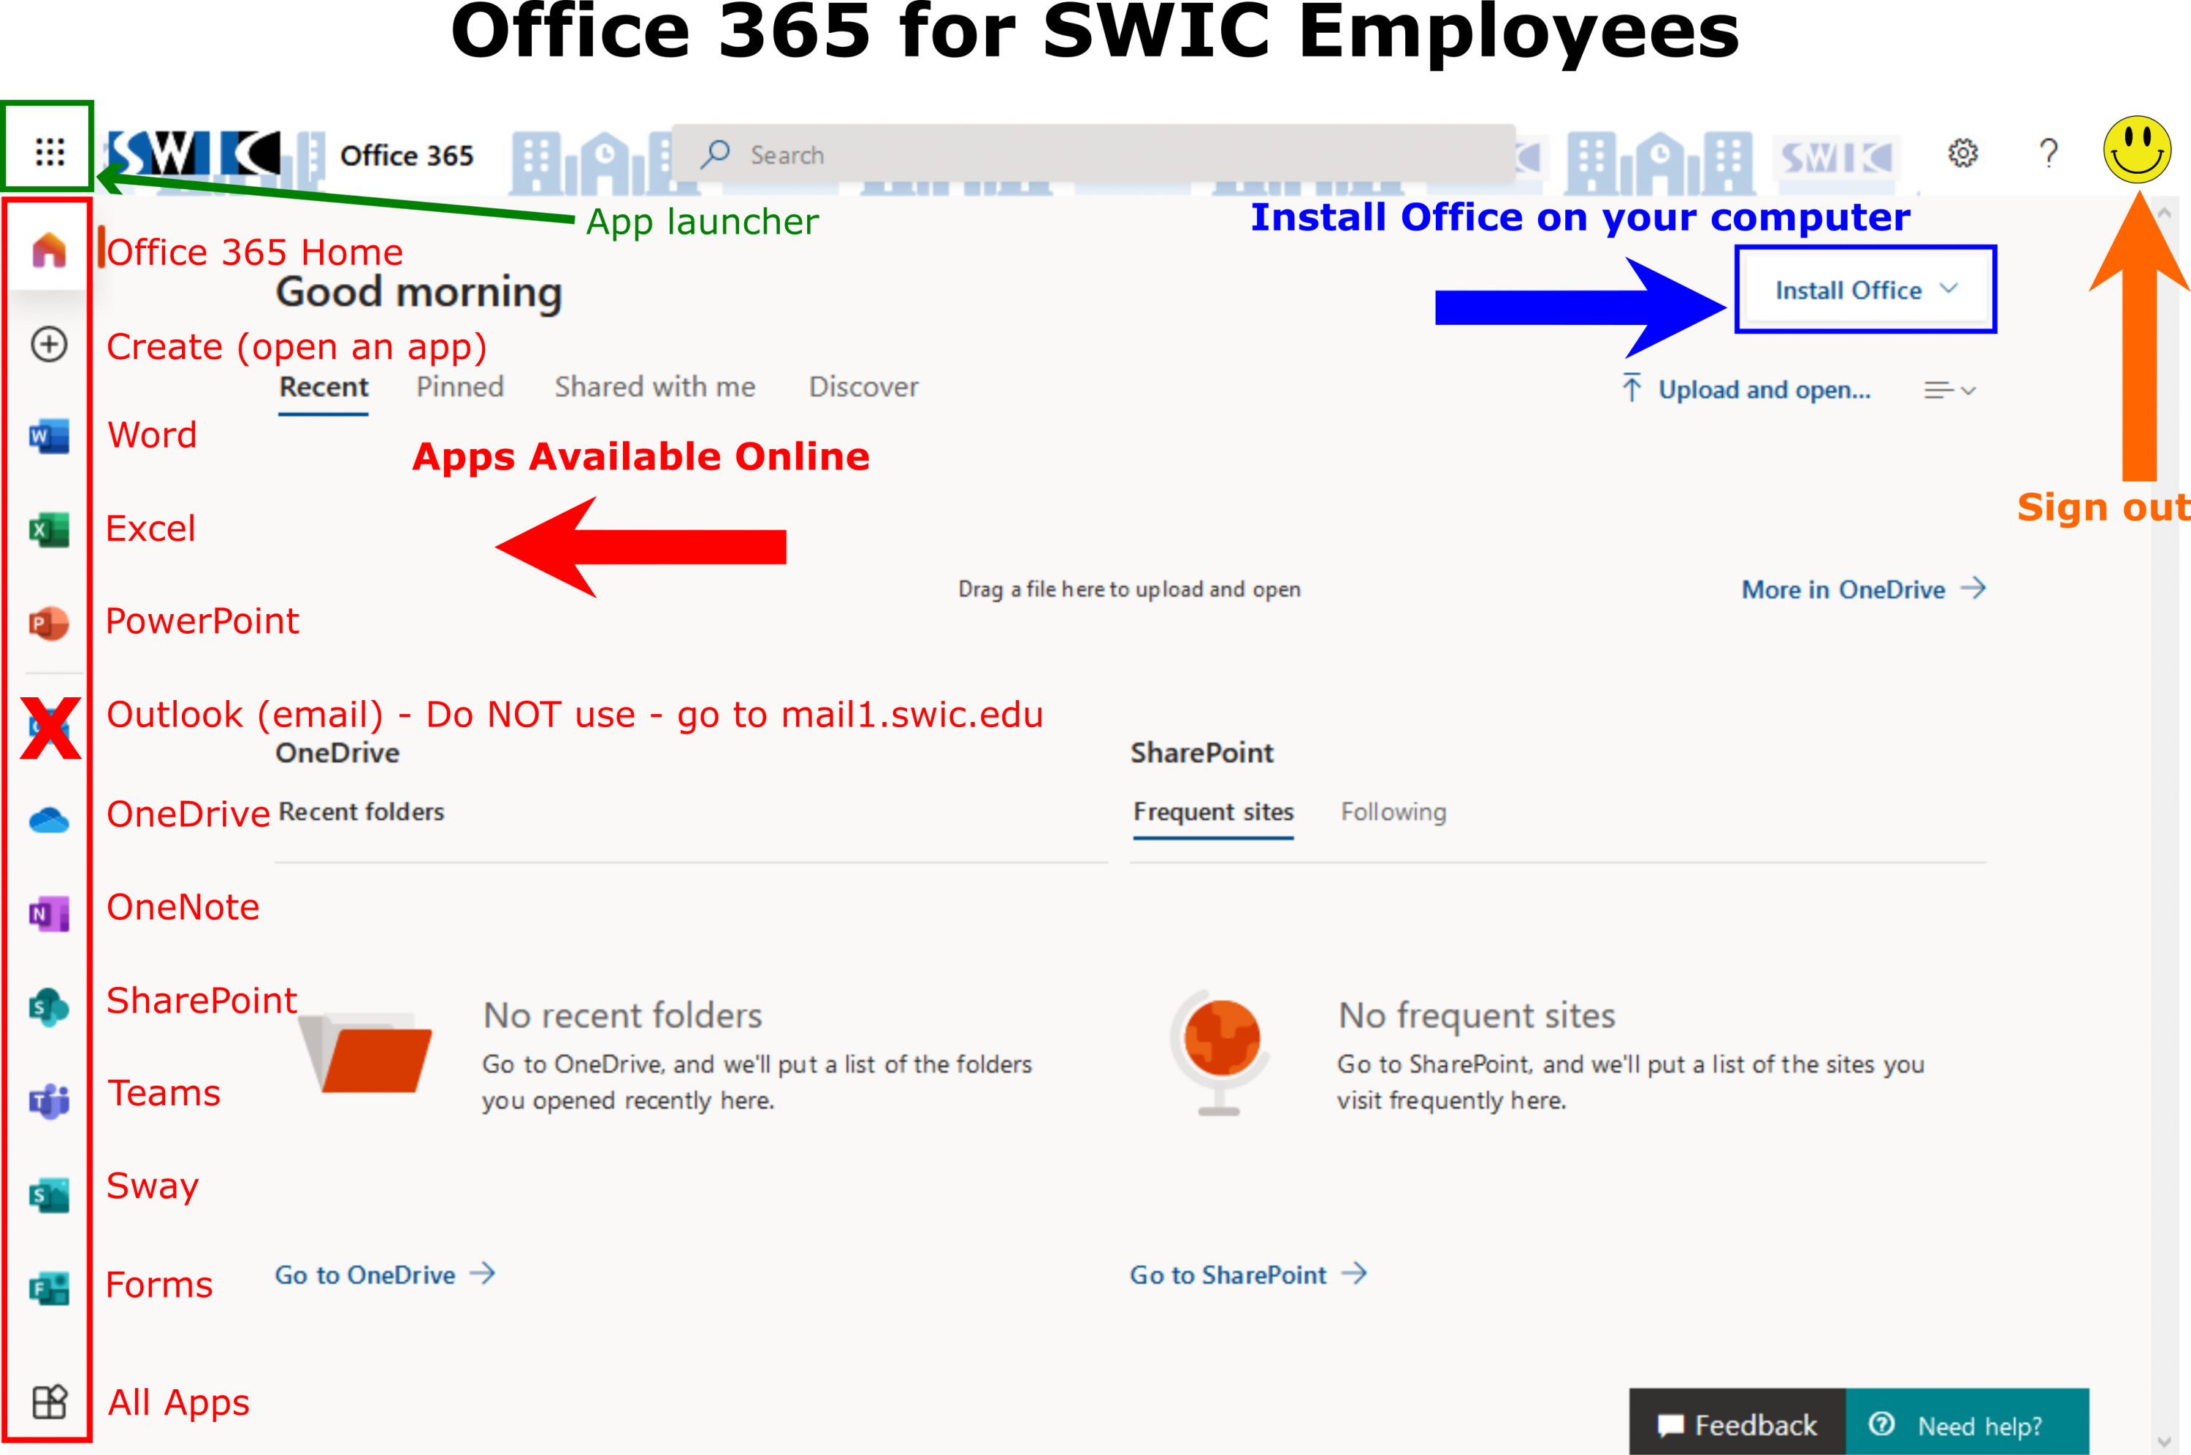The image size is (2191, 1455).
Task: Click the Feedback button
Action: [1737, 1424]
